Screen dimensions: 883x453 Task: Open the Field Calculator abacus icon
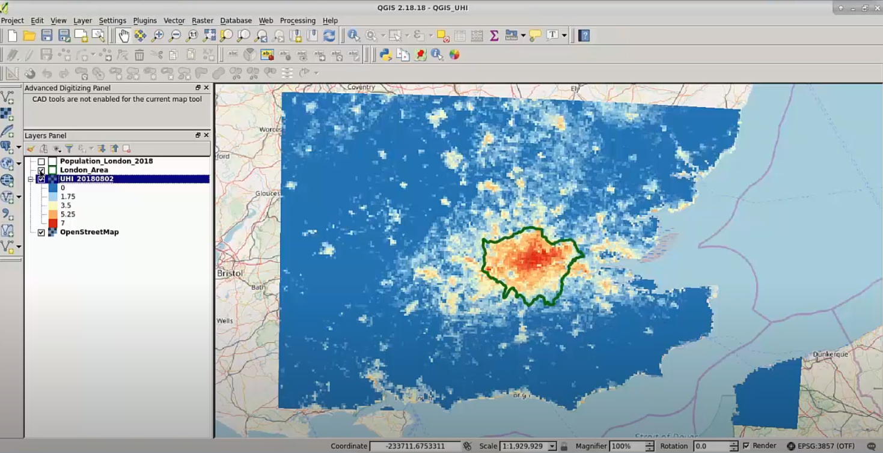tap(477, 35)
